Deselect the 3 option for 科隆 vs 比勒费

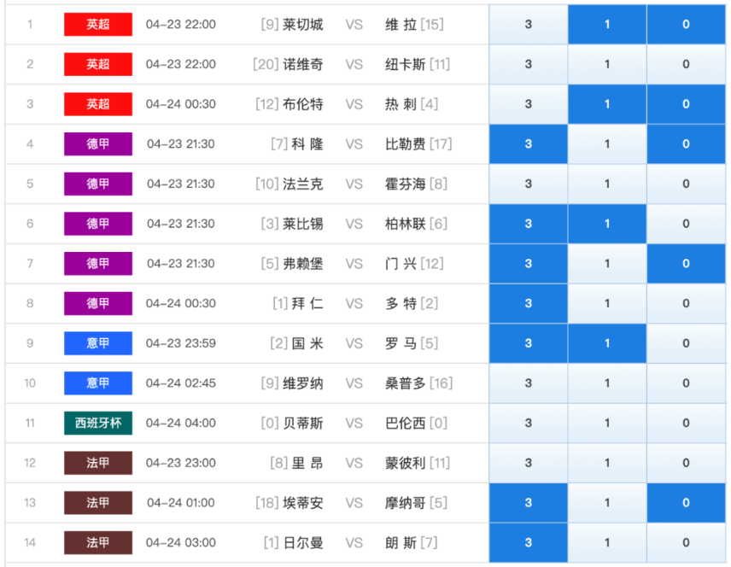click(529, 144)
